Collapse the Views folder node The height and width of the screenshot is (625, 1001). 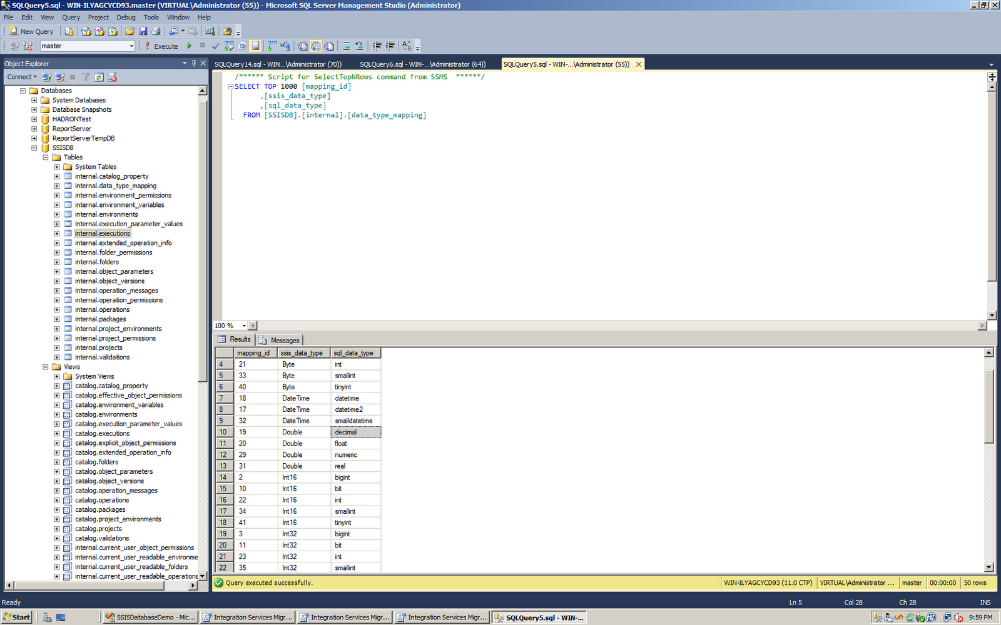coord(46,367)
